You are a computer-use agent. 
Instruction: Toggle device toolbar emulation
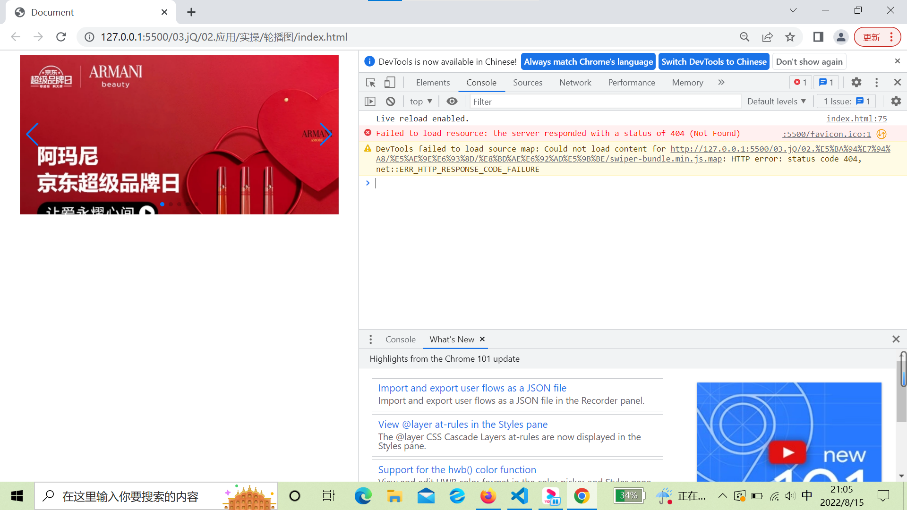(390, 83)
